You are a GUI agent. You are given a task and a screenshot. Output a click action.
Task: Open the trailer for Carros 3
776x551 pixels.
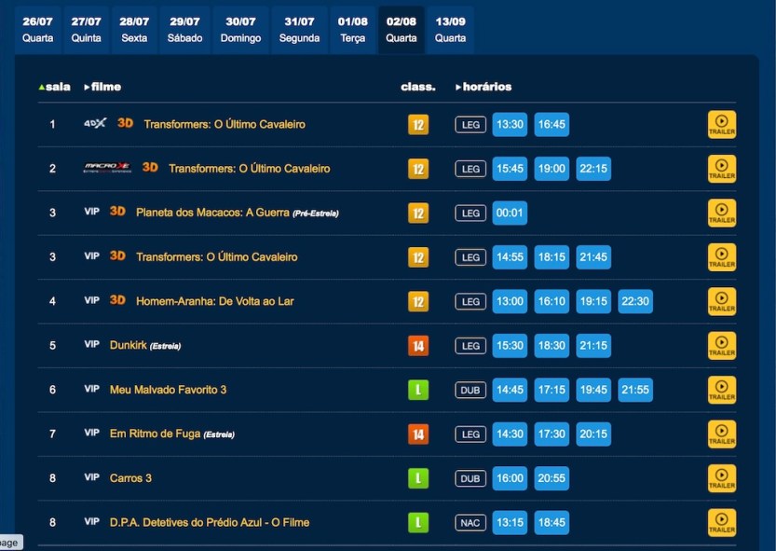coord(722,478)
